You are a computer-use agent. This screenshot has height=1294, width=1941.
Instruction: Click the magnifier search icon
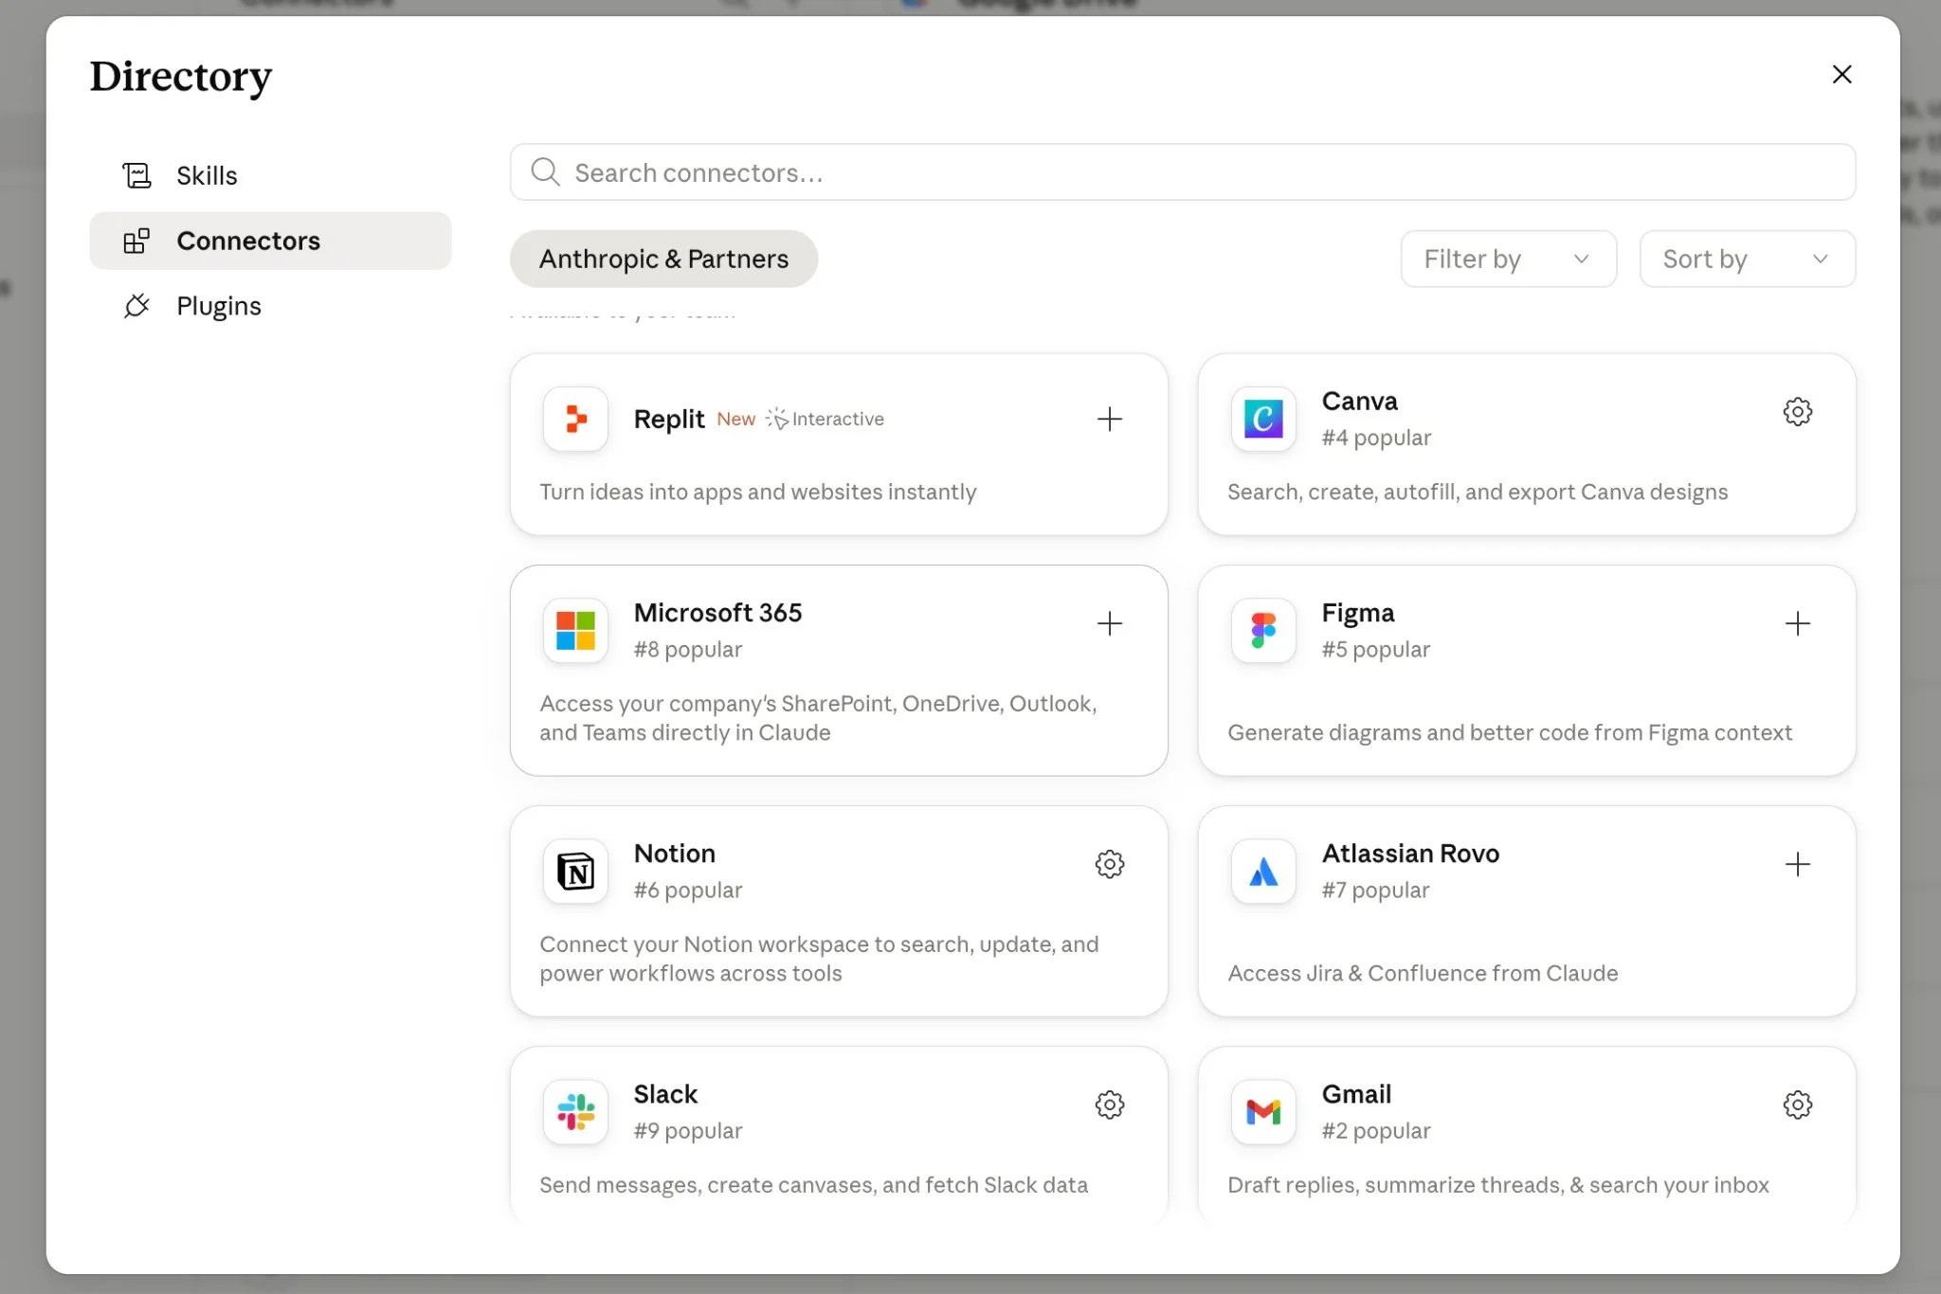point(545,171)
